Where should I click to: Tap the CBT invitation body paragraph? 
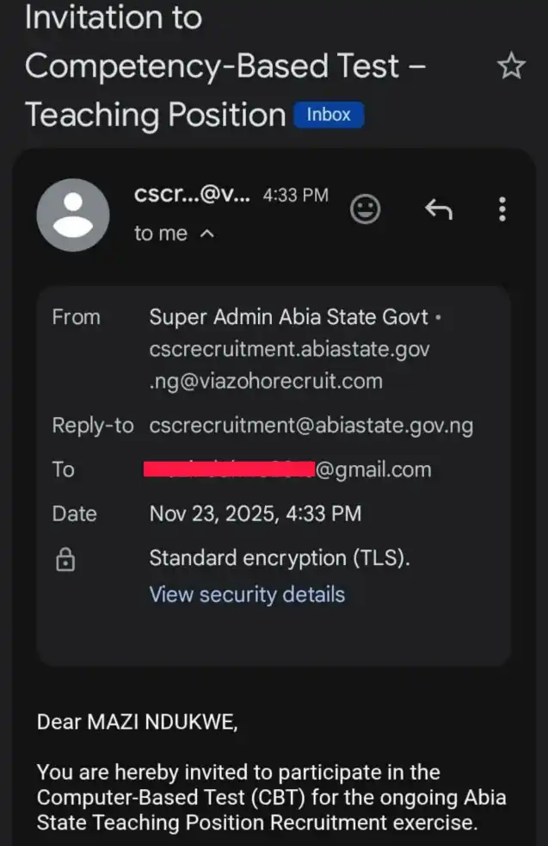point(271,797)
